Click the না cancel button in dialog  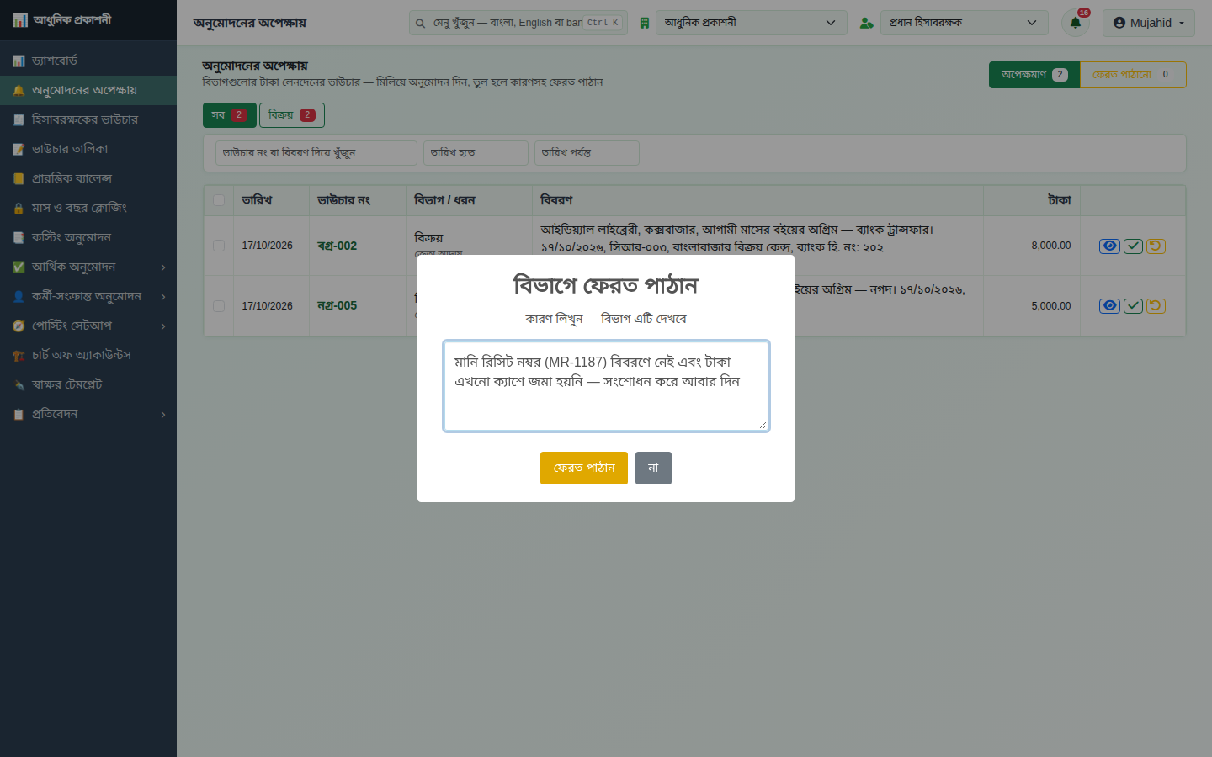653,468
